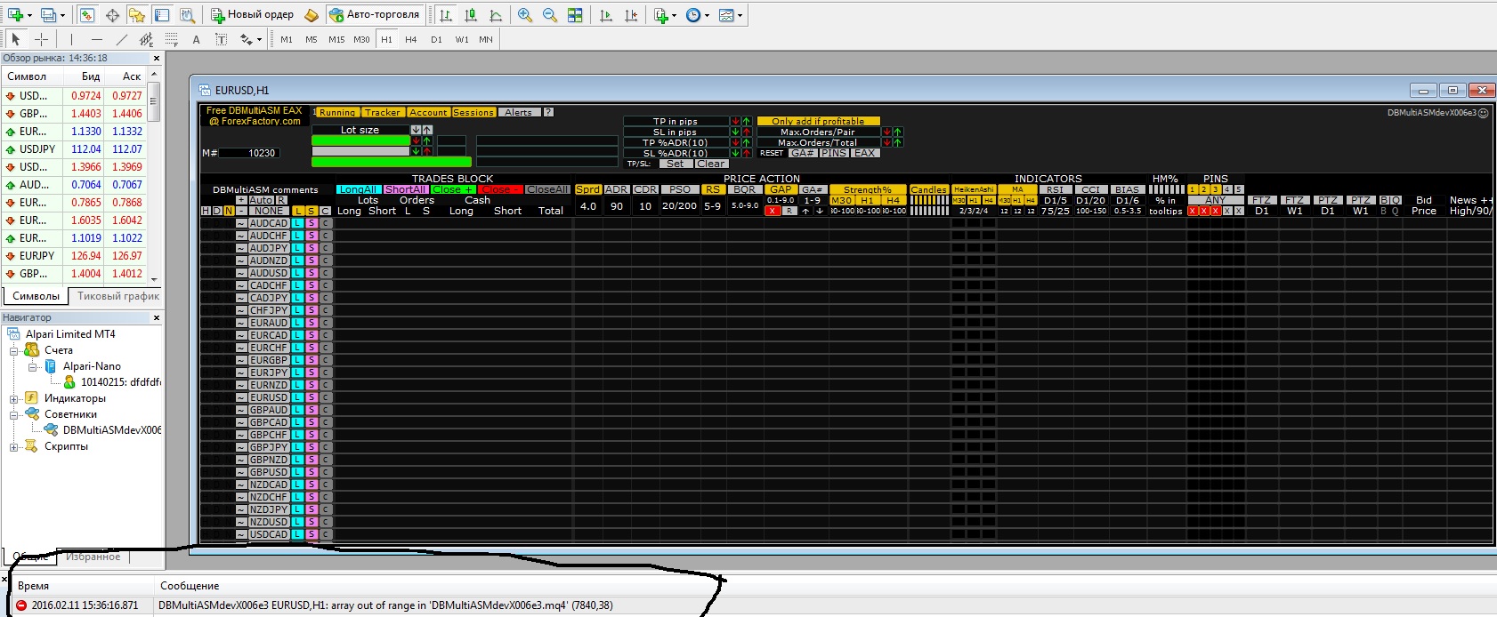Image resolution: width=1497 pixels, height=617 pixels.
Task: Select the MN timeframe
Action: (486, 39)
